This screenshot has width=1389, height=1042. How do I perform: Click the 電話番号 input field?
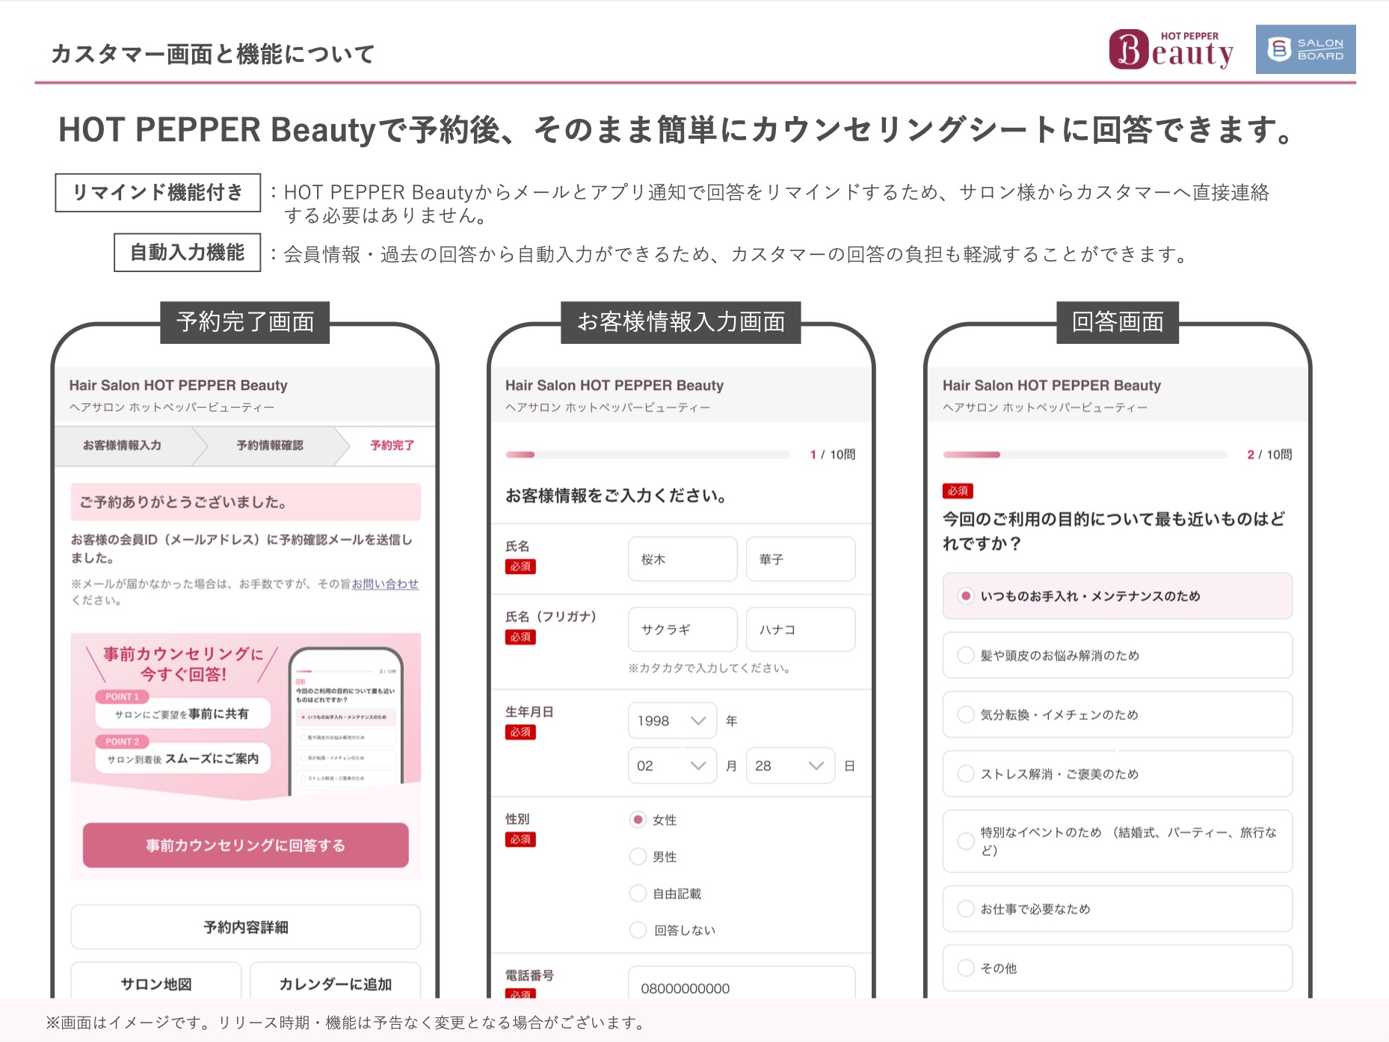(741, 987)
